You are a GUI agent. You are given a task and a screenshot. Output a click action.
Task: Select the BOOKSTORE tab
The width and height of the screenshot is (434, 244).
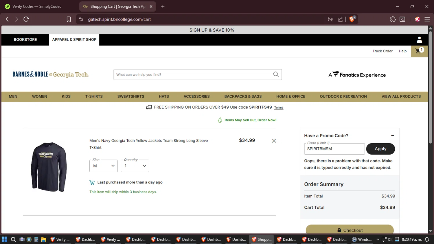pyautogui.click(x=25, y=40)
